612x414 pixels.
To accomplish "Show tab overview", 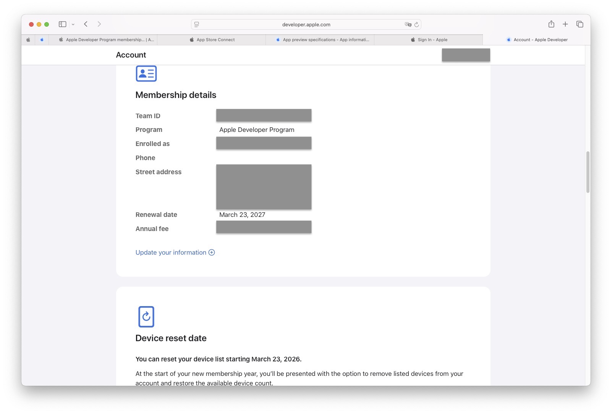I will pyautogui.click(x=580, y=24).
